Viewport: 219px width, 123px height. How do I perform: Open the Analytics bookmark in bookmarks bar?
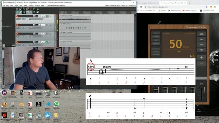162,11
